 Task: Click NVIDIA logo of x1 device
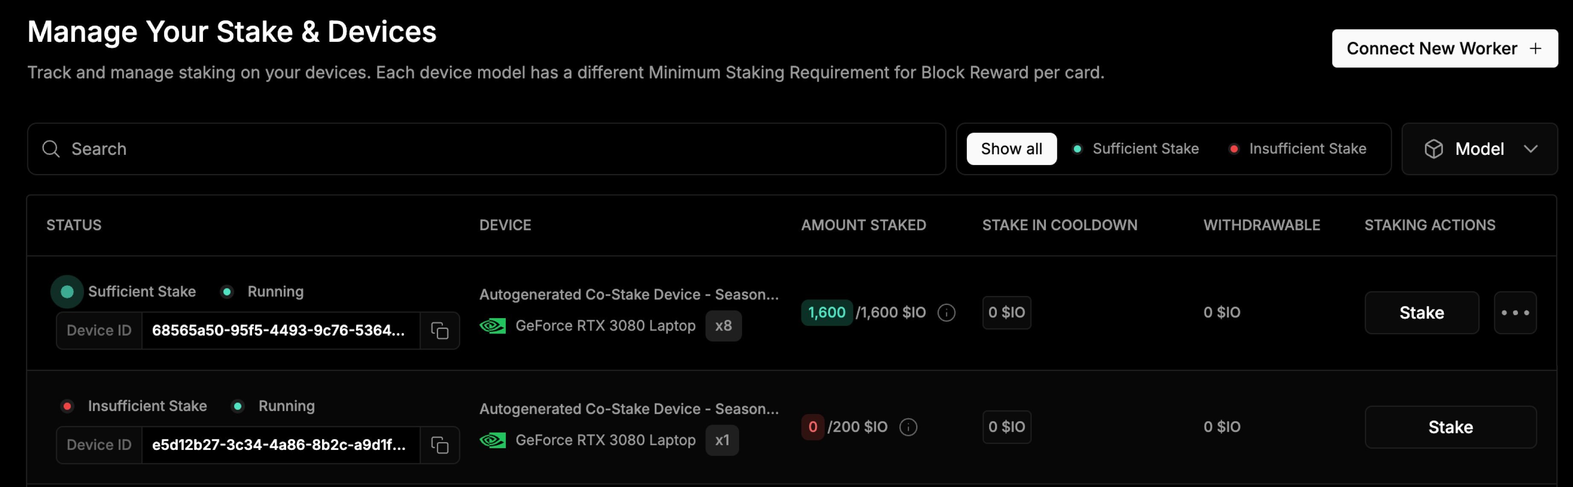[x=492, y=440]
